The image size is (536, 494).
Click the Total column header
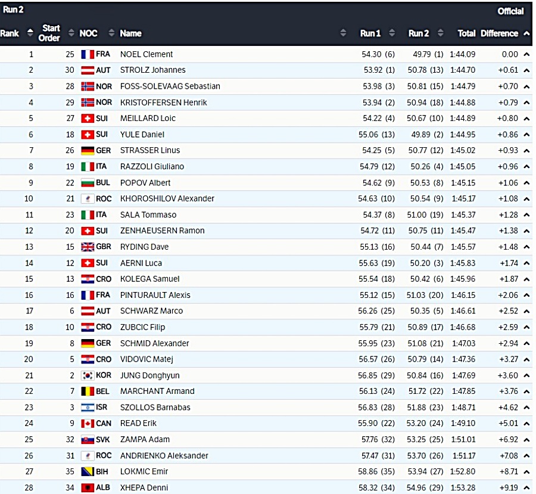[466, 33]
